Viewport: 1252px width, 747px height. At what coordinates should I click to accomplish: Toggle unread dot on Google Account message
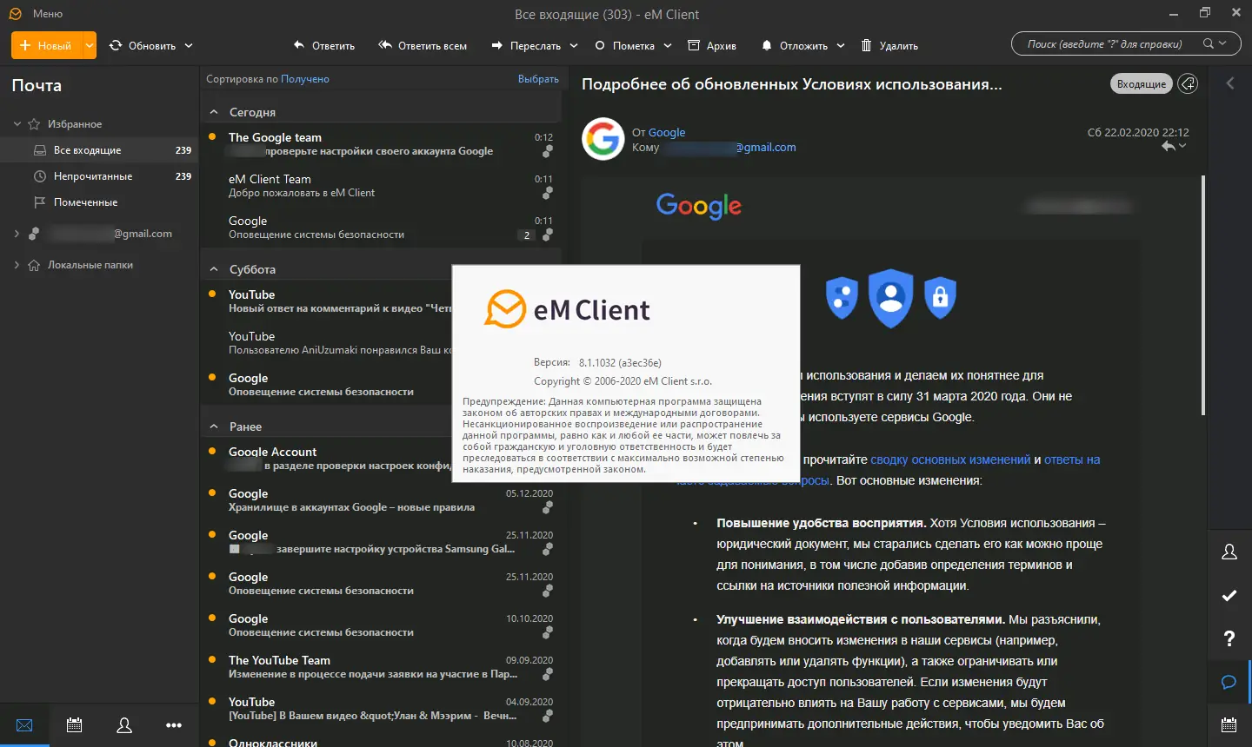(212, 451)
